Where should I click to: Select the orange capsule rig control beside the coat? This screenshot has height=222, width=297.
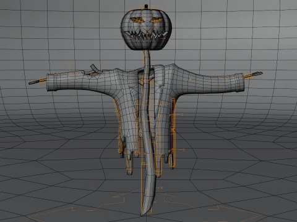coord(173,132)
